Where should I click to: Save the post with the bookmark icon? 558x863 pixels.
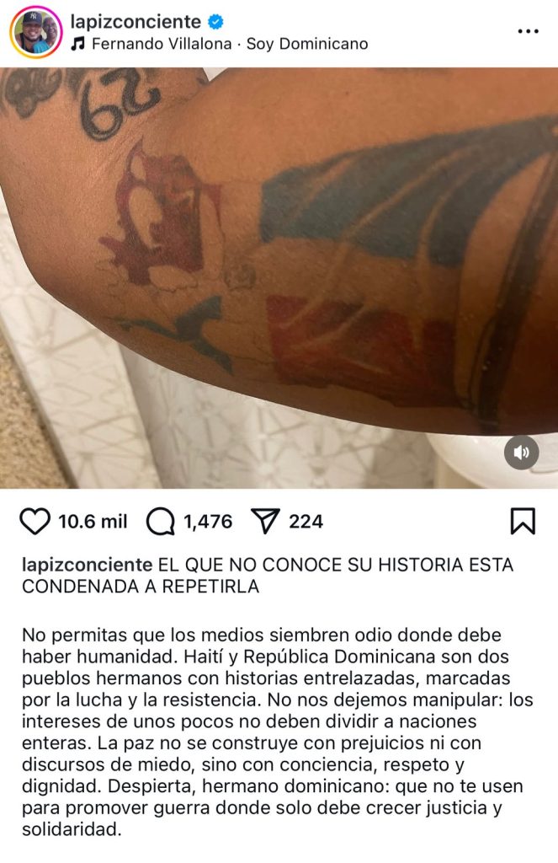[523, 521]
